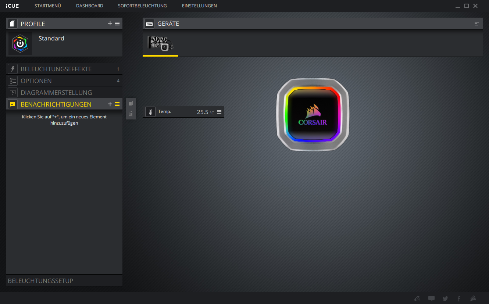This screenshot has width=489, height=304.
Task: Open the Facebook link icon
Action: click(459, 298)
